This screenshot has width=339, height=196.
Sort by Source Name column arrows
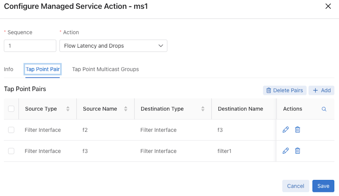point(126,109)
